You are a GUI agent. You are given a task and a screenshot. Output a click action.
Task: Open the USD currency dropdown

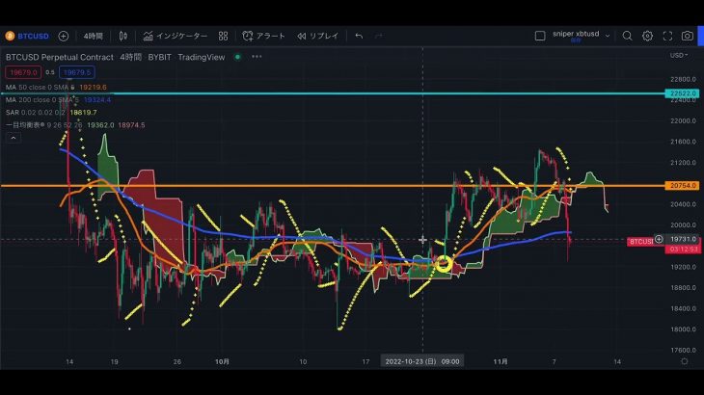tap(679, 55)
